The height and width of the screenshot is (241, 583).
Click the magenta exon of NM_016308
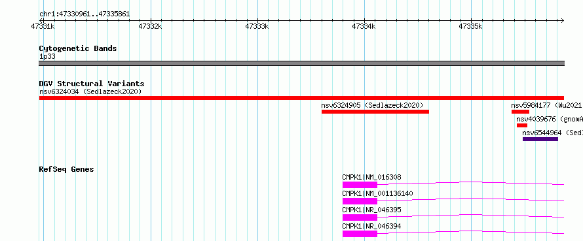360,185
